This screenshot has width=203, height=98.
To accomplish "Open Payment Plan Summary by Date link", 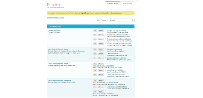I will pos(116,30).
